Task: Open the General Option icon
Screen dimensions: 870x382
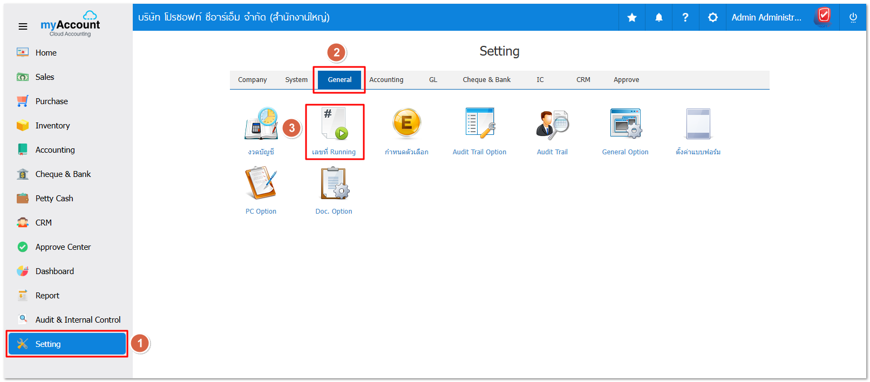Action: (625, 124)
